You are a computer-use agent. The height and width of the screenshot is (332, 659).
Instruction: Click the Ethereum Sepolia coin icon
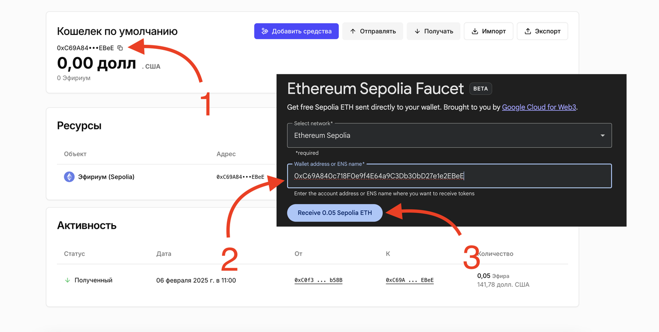click(69, 177)
